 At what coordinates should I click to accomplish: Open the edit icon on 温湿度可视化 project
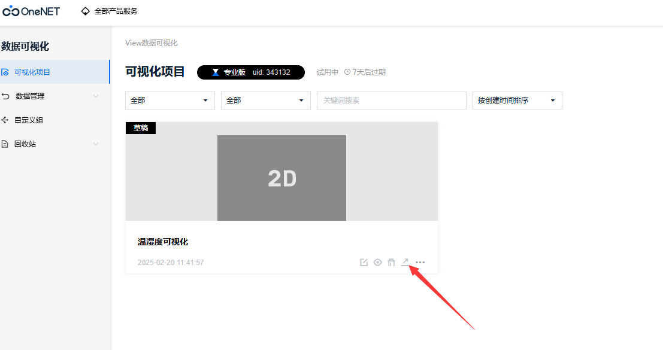coord(364,262)
